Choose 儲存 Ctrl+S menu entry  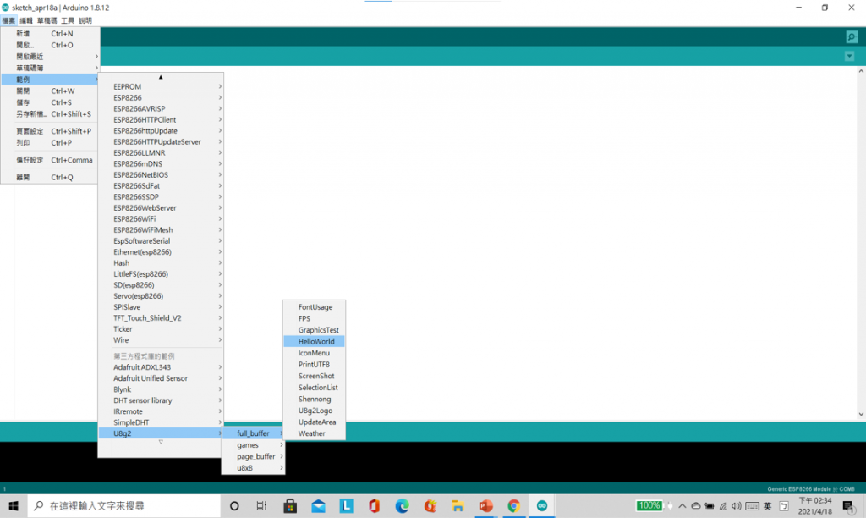(x=50, y=102)
